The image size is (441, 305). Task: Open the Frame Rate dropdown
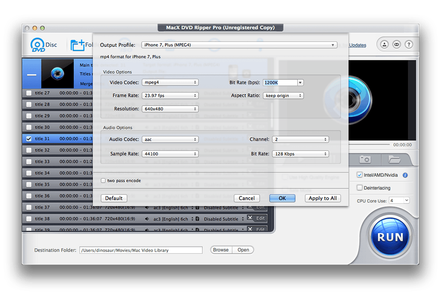pyautogui.click(x=170, y=96)
